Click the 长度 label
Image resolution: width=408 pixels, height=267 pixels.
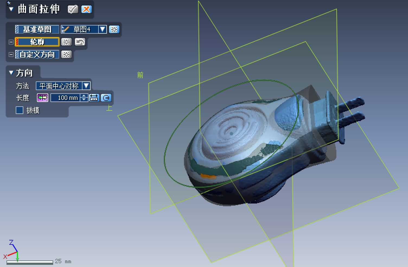pyautogui.click(x=23, y=98)
